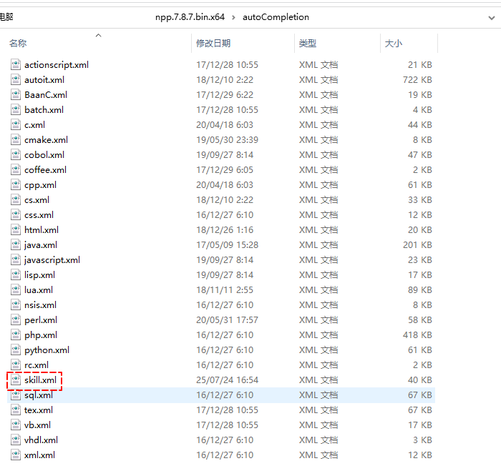Select the html.xml file icon
The image size is (501, 471).
click(17, 230)
